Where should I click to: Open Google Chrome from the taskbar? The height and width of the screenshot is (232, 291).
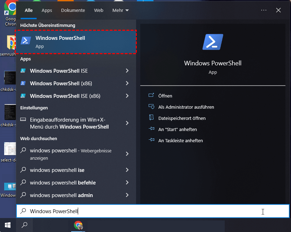(78, 225)
